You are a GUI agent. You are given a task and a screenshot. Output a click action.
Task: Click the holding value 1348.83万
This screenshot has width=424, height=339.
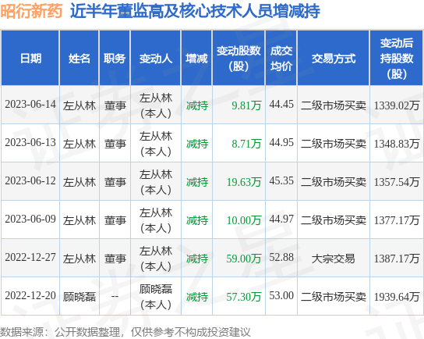[x=397, y=144]
